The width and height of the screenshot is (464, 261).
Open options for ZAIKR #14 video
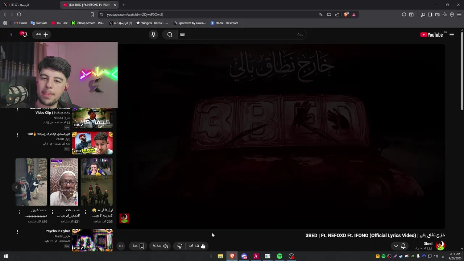[x=17, y=134]
